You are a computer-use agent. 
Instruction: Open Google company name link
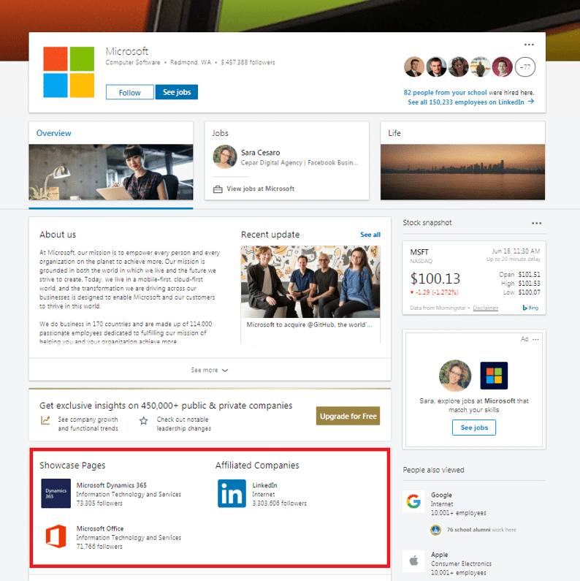click(x=441, y=495)
